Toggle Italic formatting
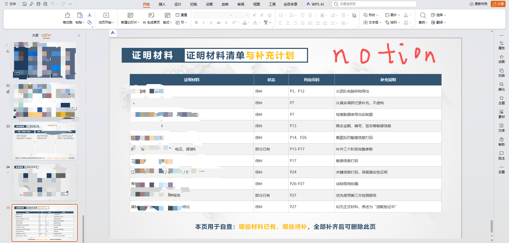 (204, 22)
